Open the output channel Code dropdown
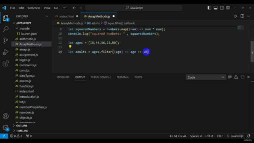Viewport: 254px width, 143px height. (206, 77)
